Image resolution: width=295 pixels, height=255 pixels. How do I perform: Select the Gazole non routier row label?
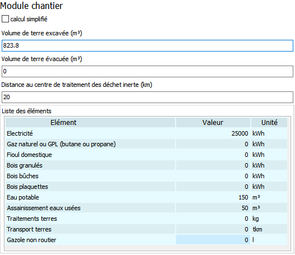(x=31, y=240)
